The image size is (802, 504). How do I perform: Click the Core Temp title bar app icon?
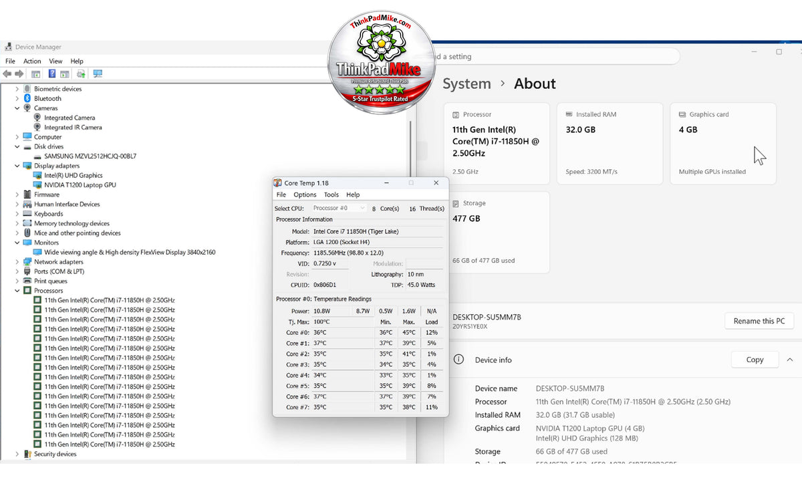point(278,183)
